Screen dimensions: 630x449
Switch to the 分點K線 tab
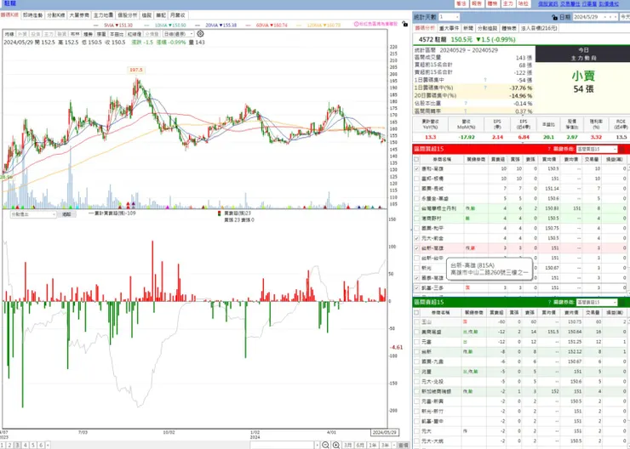(56, 14)
